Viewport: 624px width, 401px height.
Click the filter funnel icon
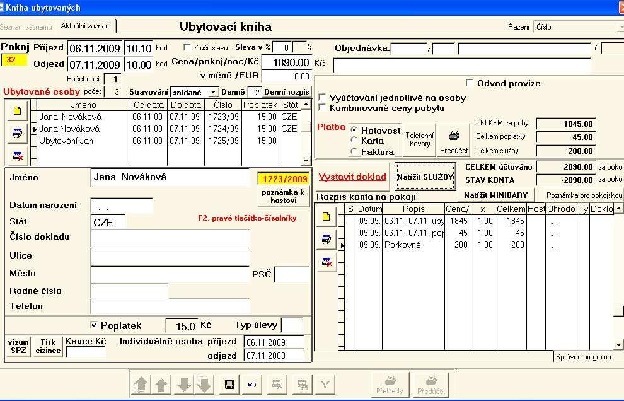[325, 385]
